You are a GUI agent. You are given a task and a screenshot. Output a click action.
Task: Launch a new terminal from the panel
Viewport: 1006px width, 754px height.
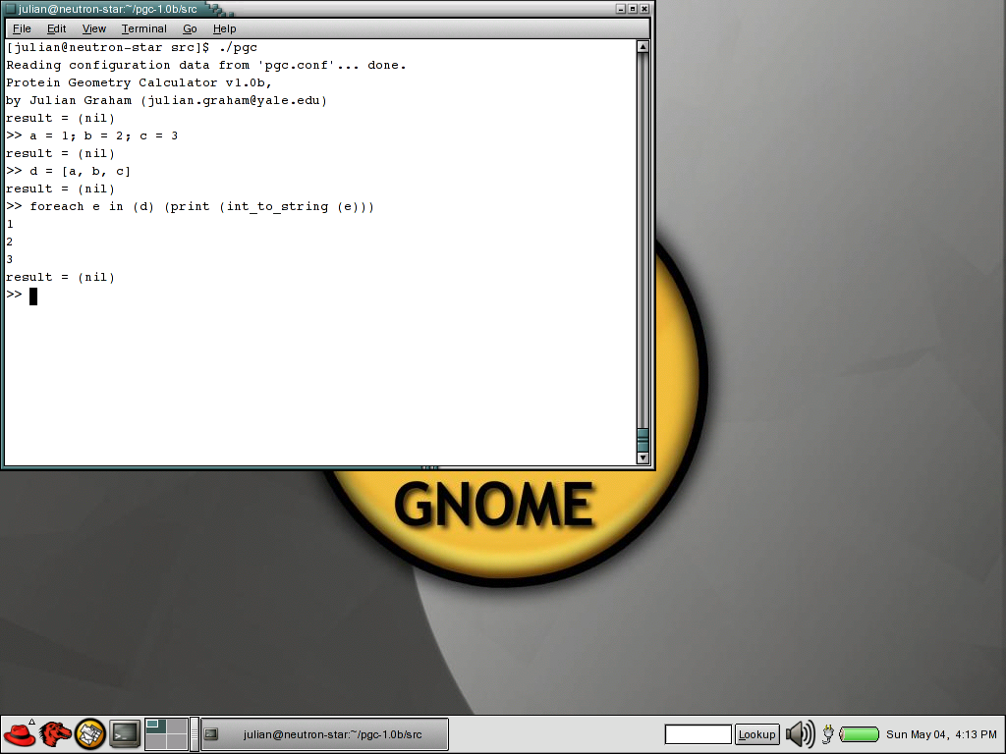coord(125,734)
